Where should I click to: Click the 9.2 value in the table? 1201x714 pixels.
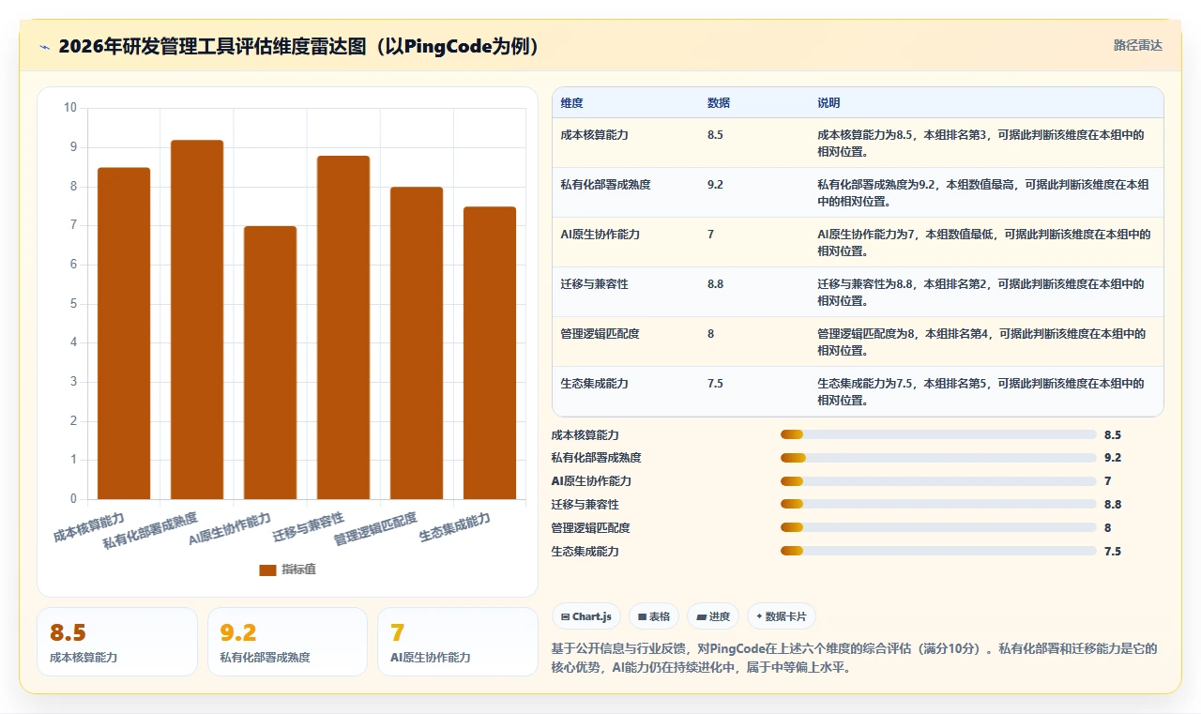pyautogui.click(x=715, y=185)
